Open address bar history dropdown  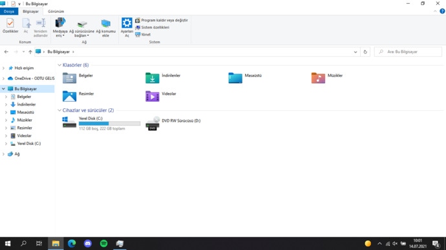356,52
